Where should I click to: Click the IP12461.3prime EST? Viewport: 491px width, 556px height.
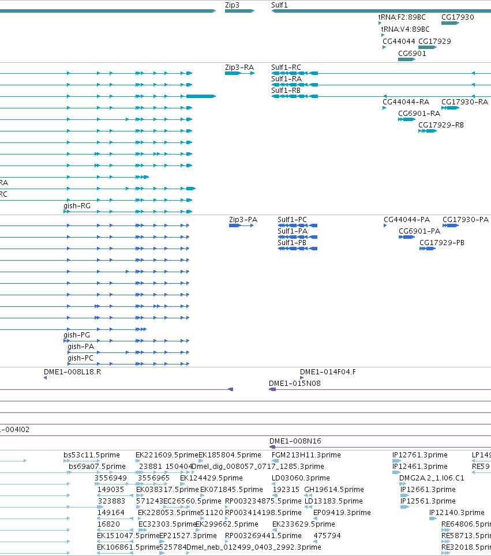coord(396,472)
